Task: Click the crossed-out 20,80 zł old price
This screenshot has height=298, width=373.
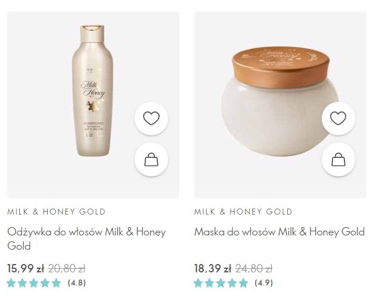Action: tap(67, 268)
